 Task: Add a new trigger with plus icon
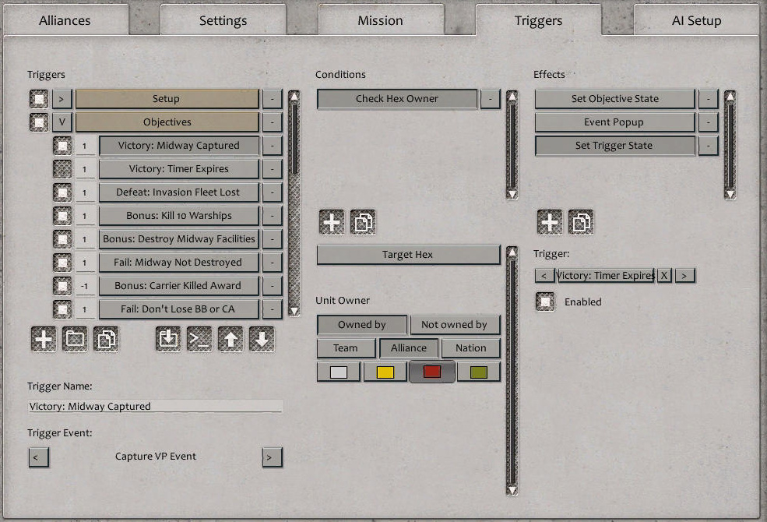[43, 339]
